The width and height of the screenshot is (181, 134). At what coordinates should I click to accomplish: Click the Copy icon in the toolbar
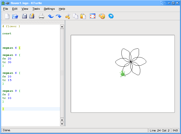tap(75, 16)
